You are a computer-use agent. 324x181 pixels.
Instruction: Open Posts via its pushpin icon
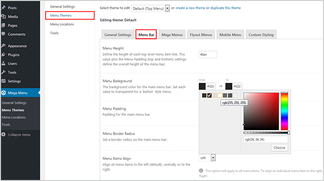[3, 8]
